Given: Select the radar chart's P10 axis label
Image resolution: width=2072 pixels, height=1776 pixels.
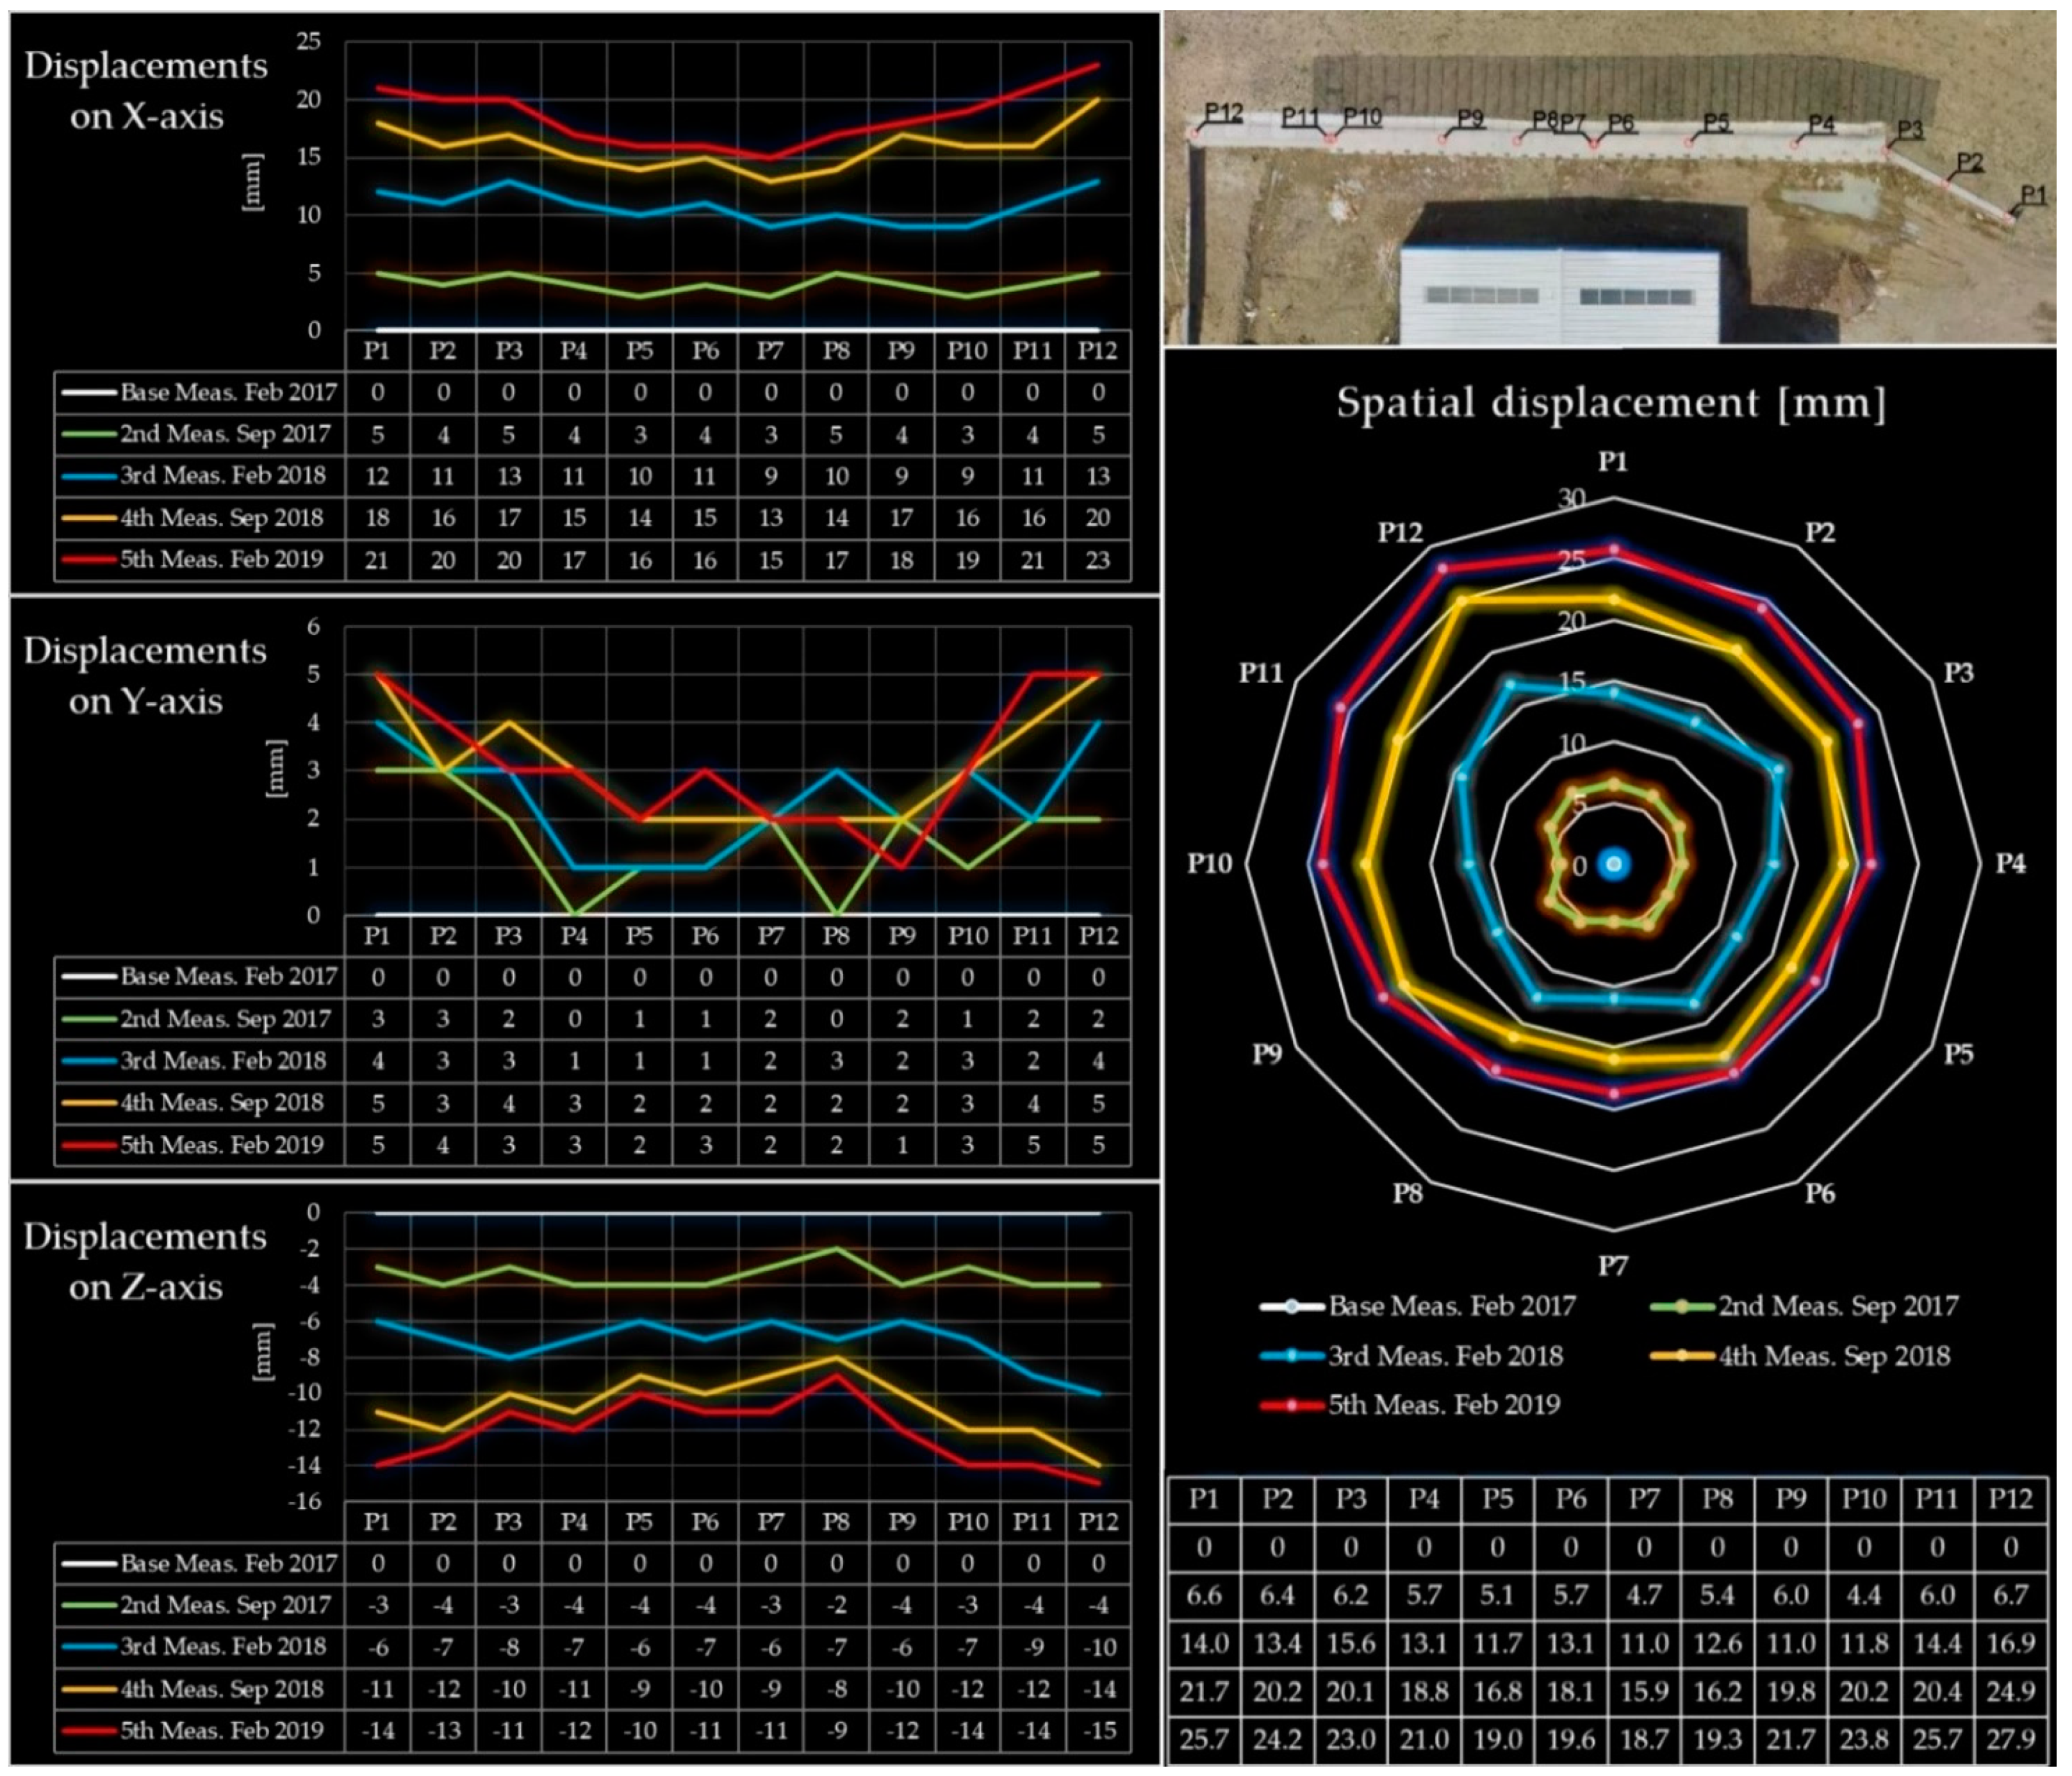Looking at the screenshot, I should pos(1210,863).
